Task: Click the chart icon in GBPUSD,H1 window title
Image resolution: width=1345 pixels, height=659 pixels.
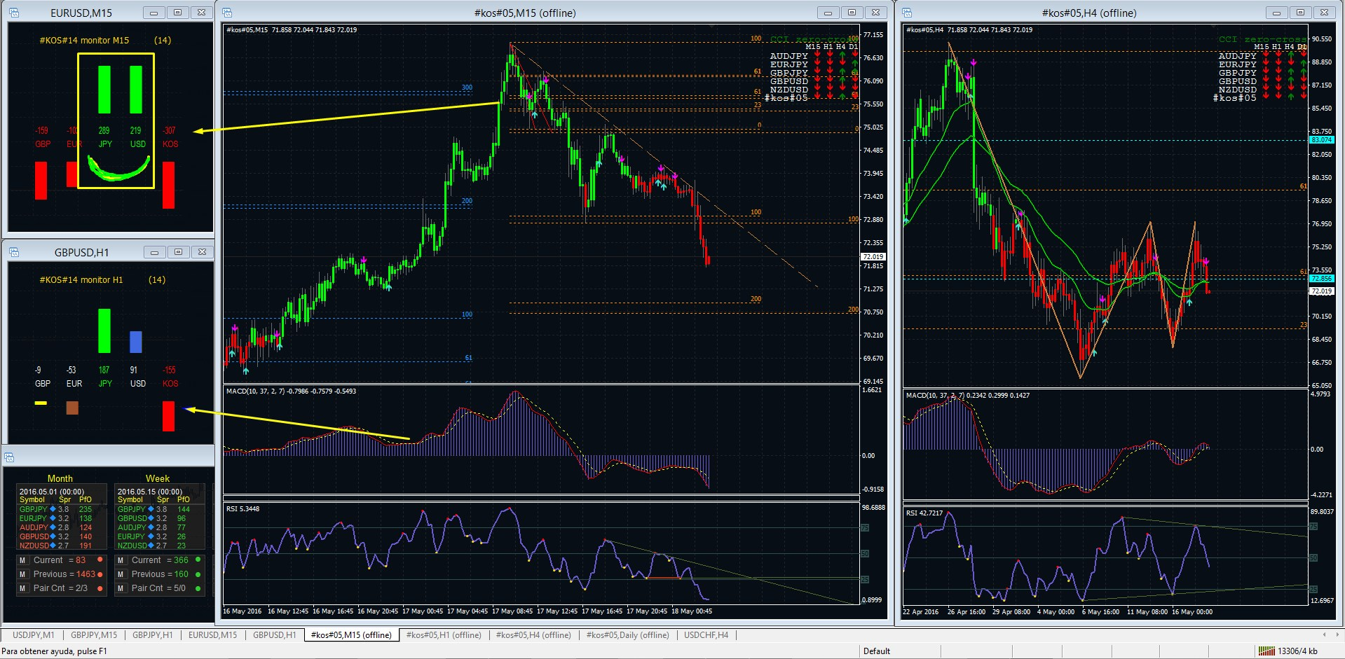Action: point(14,252)
